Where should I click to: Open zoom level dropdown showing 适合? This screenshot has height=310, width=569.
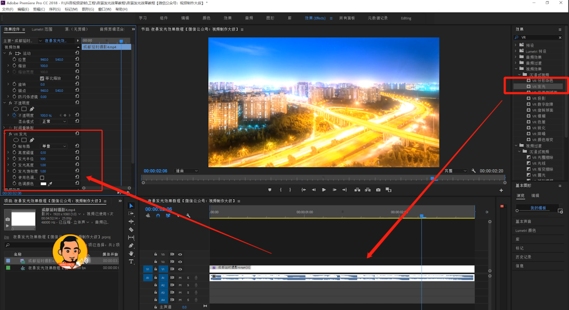[187, 171]
